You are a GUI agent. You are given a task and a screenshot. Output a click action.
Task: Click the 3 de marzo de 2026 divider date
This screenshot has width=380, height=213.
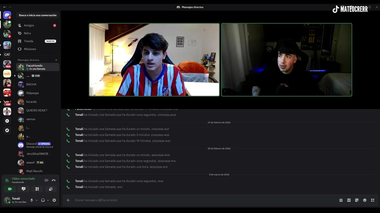(219, 175)
